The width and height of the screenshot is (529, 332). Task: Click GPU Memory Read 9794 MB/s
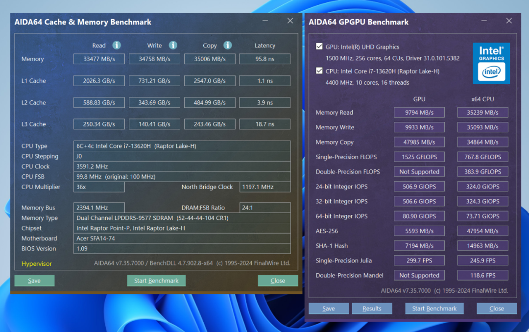point(419,112)
